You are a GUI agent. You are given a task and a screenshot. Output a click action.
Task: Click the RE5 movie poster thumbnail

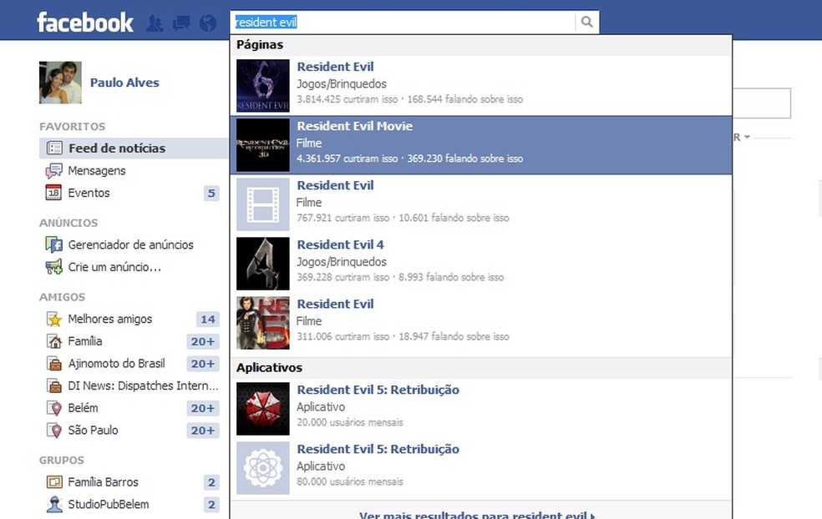(x=262, y=323)
